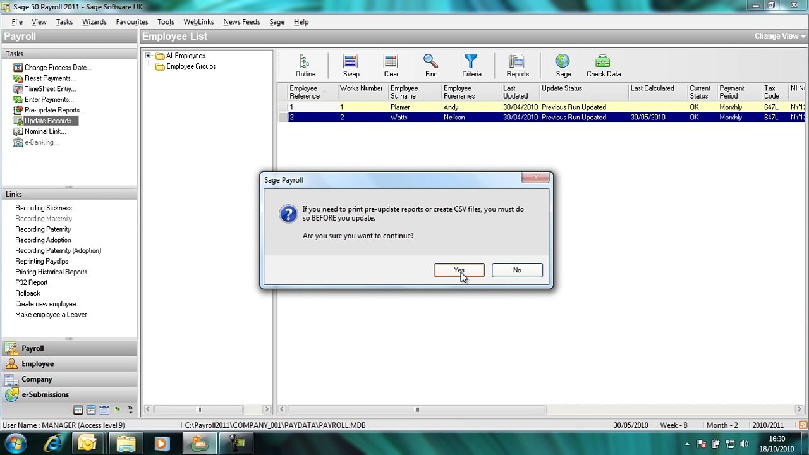Open Reset Payments task

(49, 78)
